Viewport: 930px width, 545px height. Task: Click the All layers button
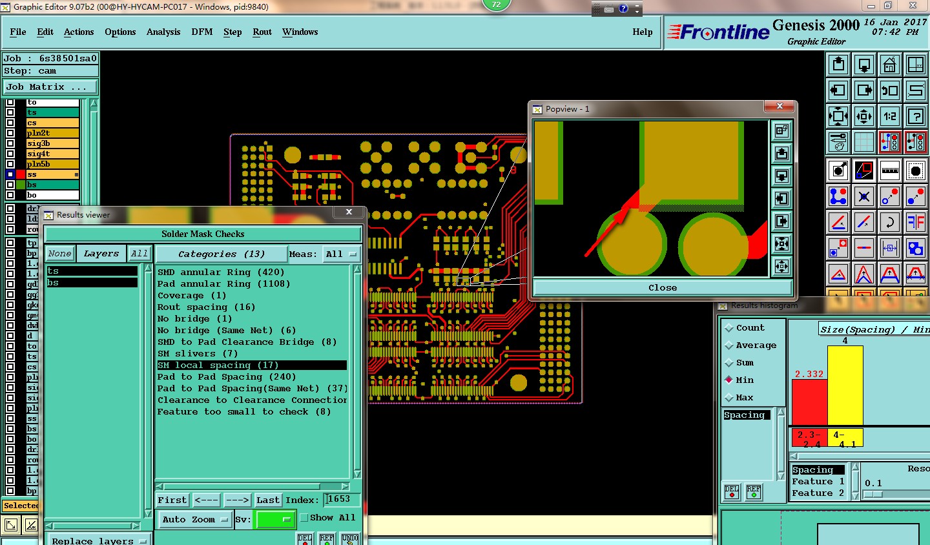(x=139, y=254)
